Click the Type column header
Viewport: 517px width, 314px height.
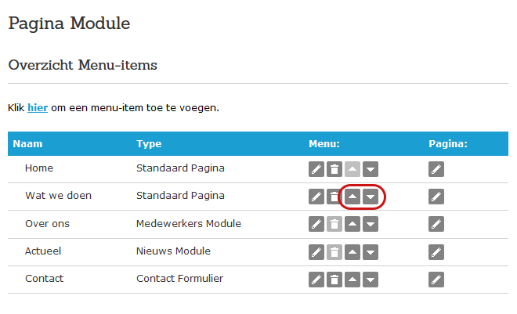(x=149, y=143)
